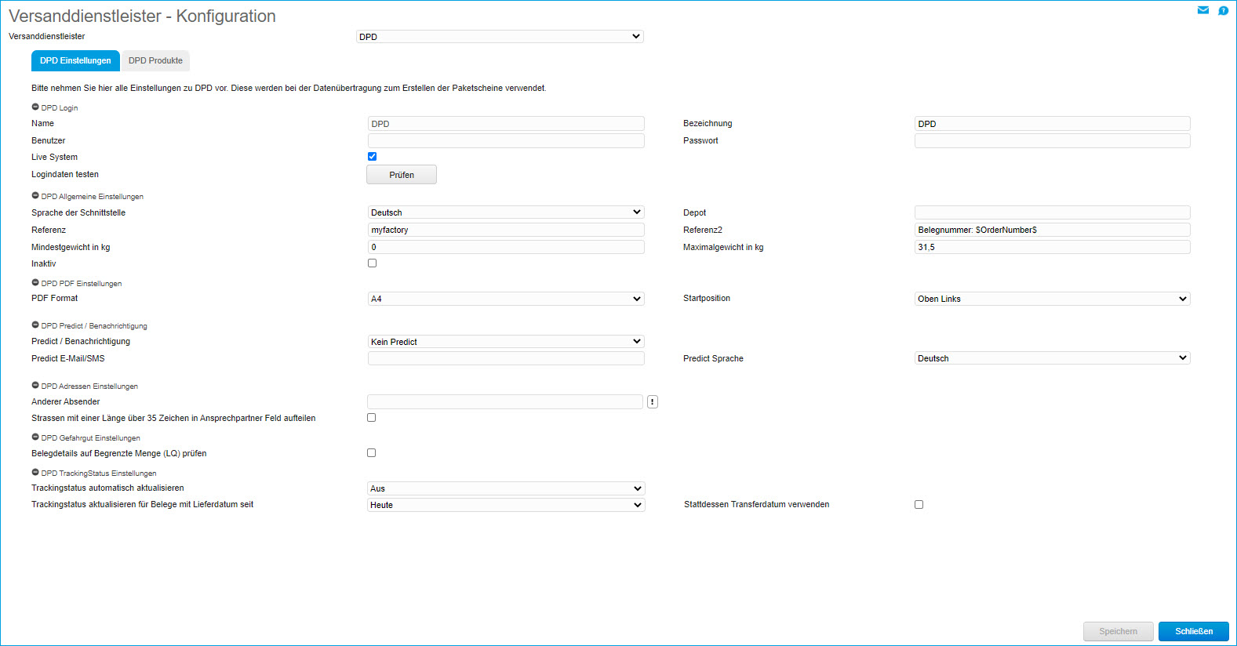Collapse the DPD Predict / Benachrichtigung section icon
1237x646 pixels.
tap(35, 325)
